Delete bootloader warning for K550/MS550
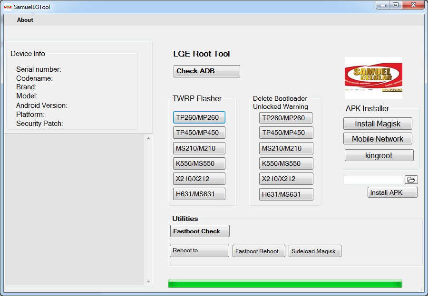 click(x=286, y=164)
